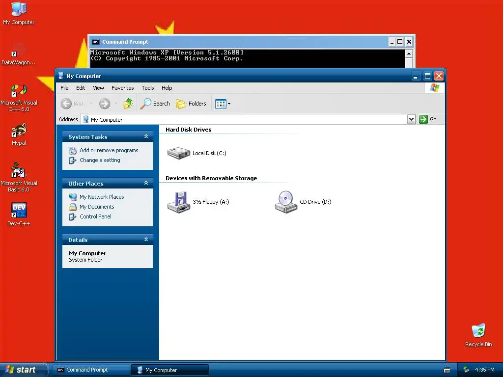Open the Views icon dropdown

coord(223,104)
